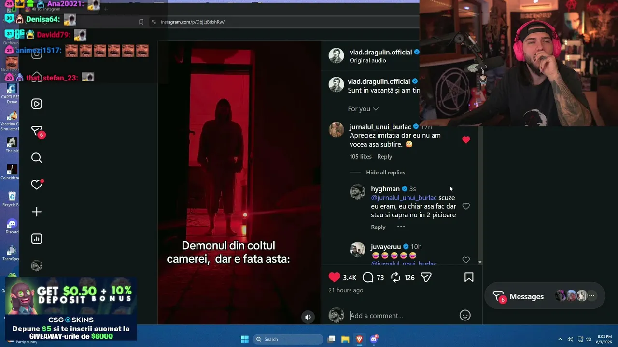Open vlad.dragulin.official's avatar in the post header

pyautogui.click(x=336, y=55)
